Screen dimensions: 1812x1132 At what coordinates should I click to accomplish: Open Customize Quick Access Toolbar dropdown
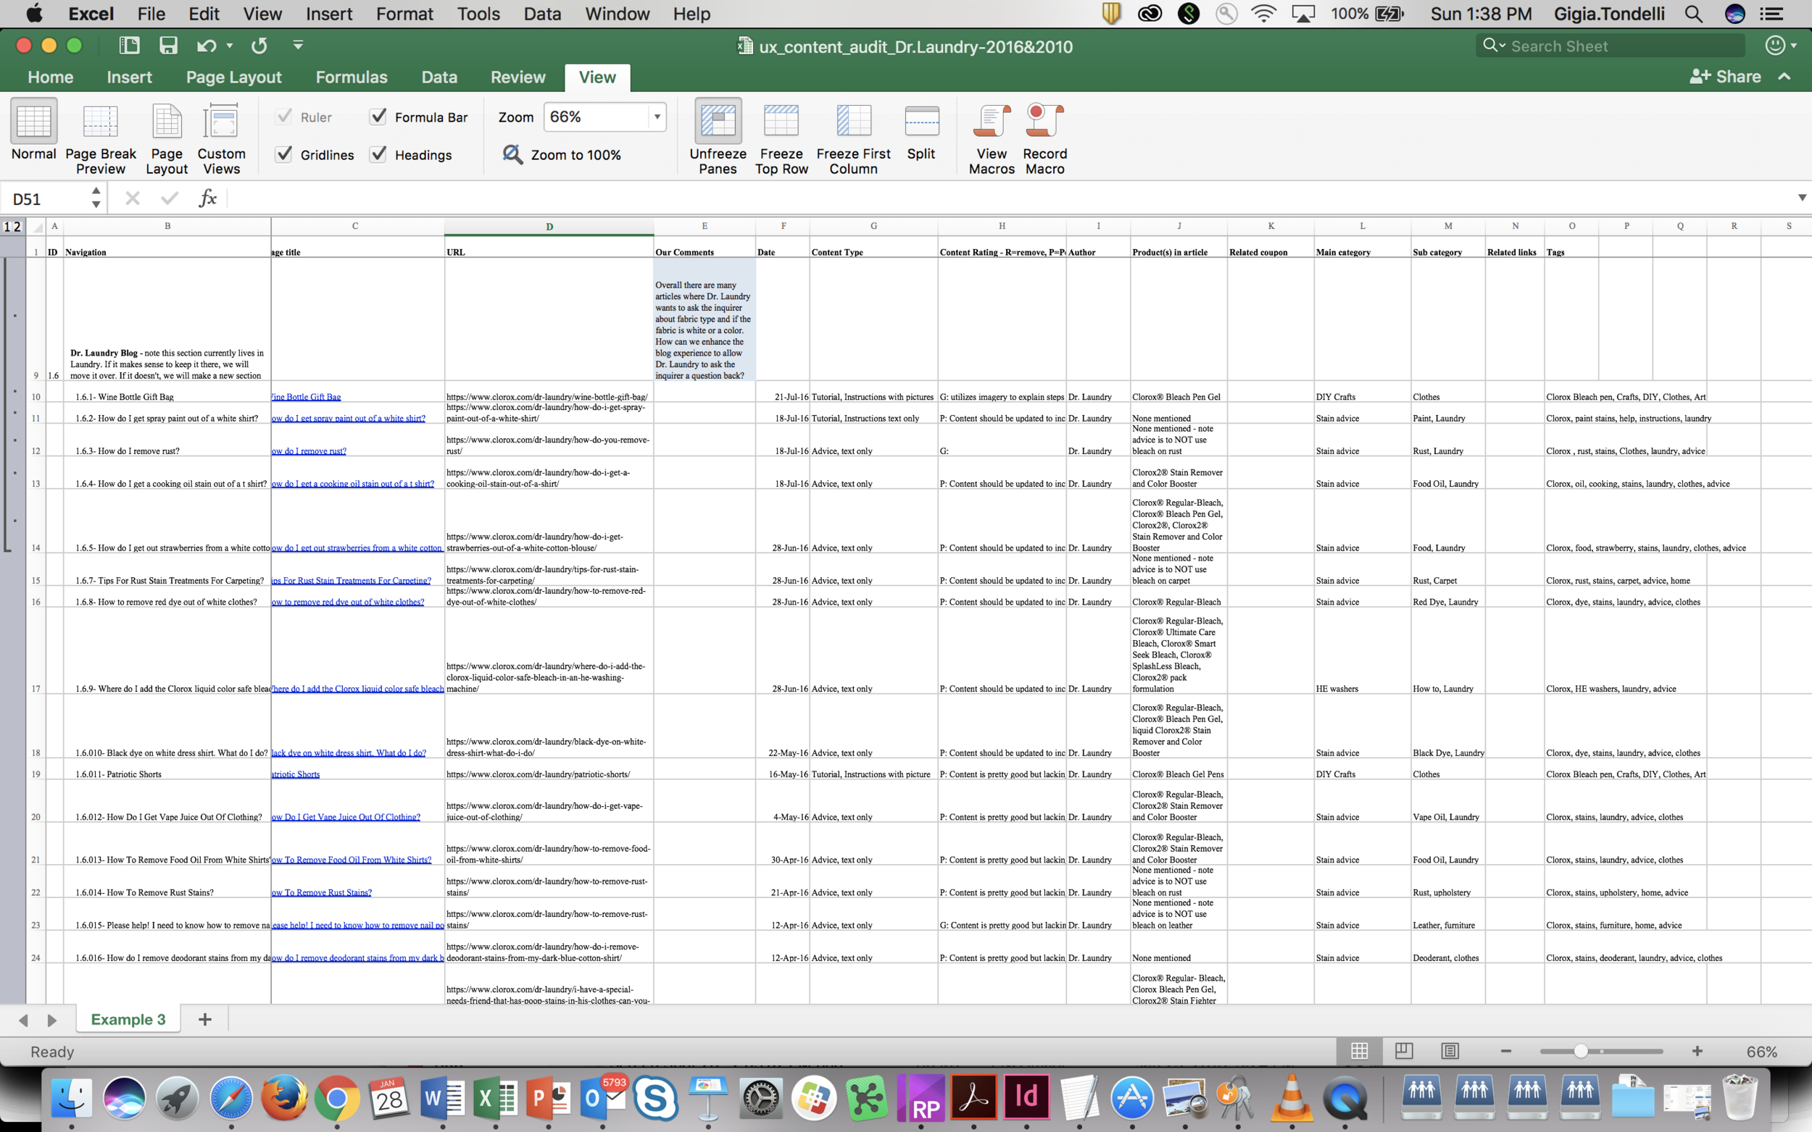(x=298, y=46)
